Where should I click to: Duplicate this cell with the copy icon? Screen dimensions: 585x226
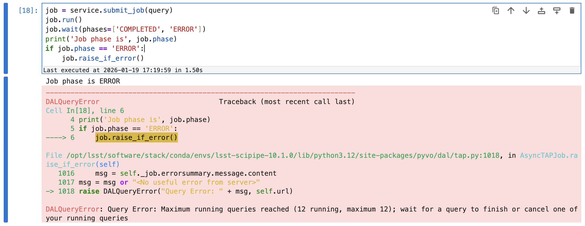tap(496, 11)
